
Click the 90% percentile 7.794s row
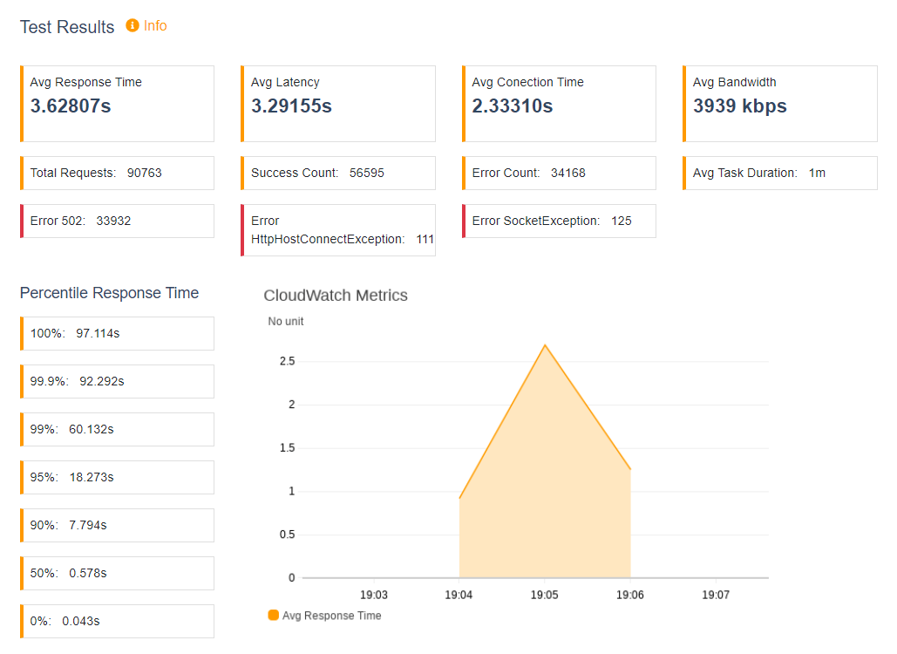(x=118, y=525)
